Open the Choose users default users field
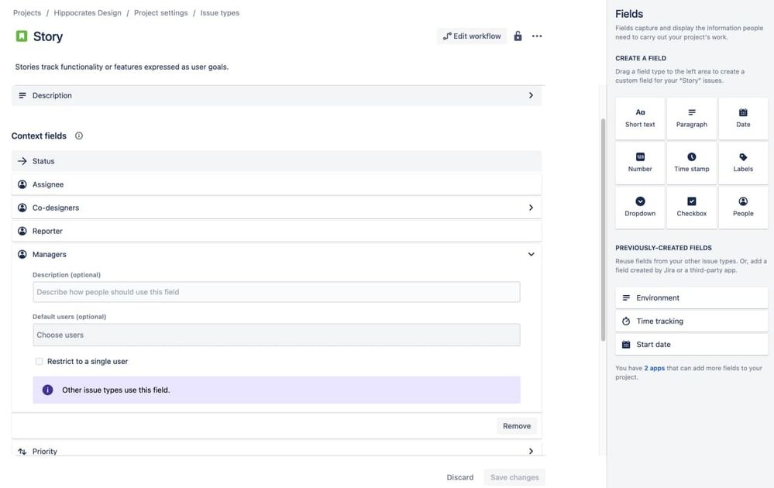Screen dimensions: 774x488 (277, 335)
